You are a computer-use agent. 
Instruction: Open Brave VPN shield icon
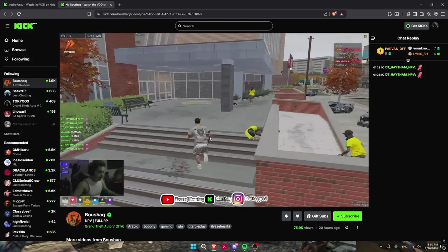[436, 14]
